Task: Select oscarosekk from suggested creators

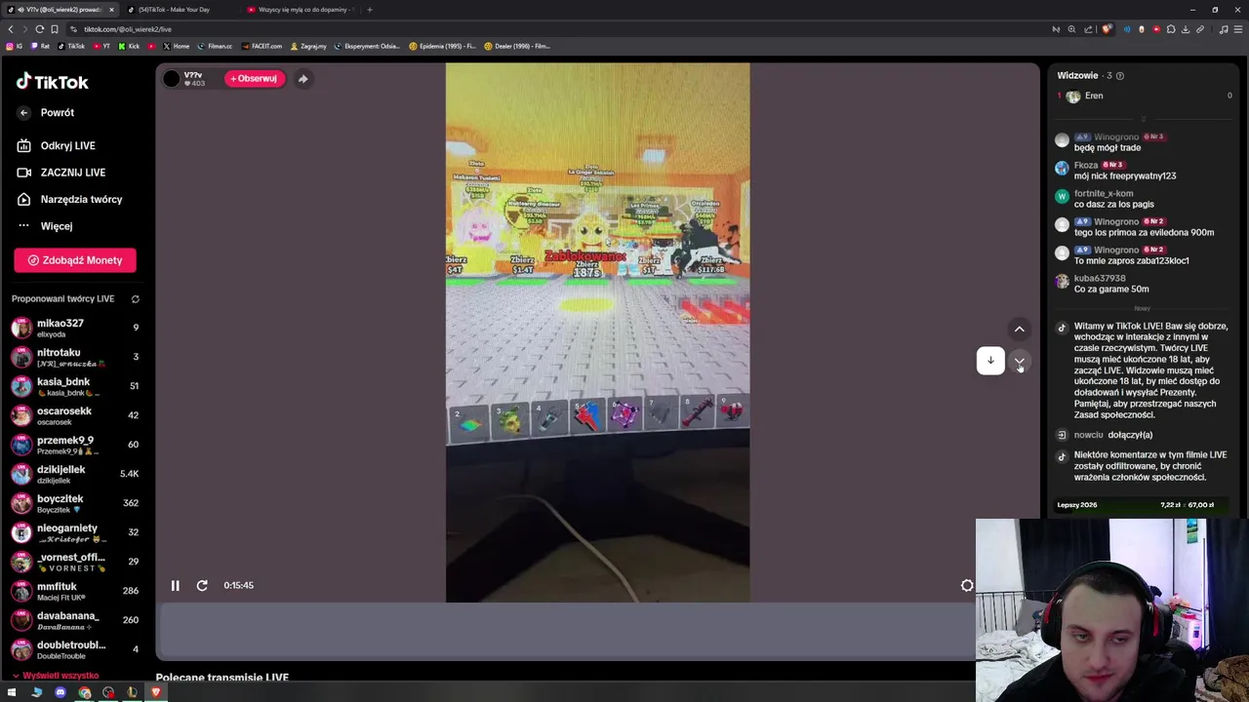Action: (75, 415)
